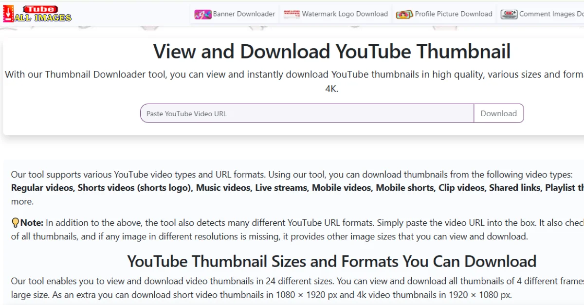584x305 pixels.
Task: Click the YouTube Thumbnail Sizes and Formats heading
Action: pos(332,261)
